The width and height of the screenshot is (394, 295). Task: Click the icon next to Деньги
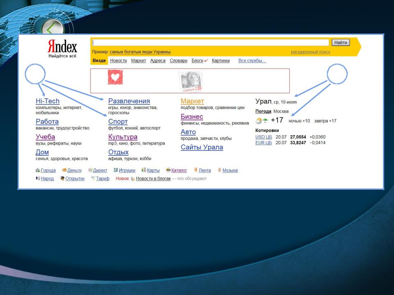[x=64, y=170]
